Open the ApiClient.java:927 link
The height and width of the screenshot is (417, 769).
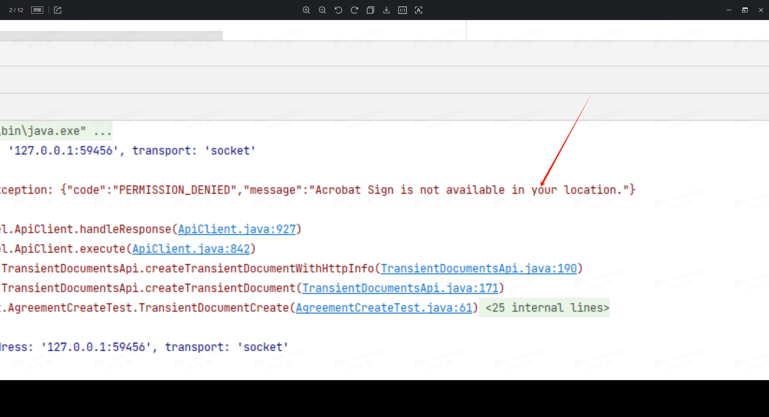[237, 229]
